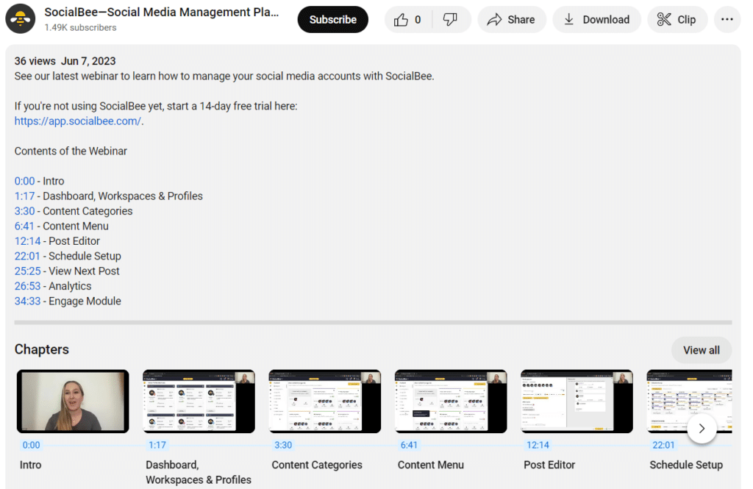
Task: Jump to 12:14 Post Editor timestamp in description
Action: tap(27, 241)
